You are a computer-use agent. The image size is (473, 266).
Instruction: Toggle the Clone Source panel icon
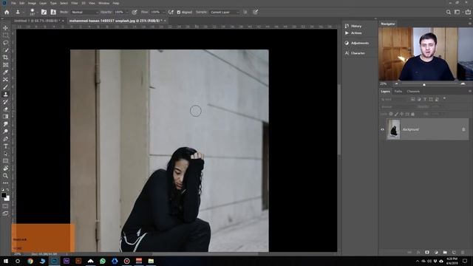point(53,12)
